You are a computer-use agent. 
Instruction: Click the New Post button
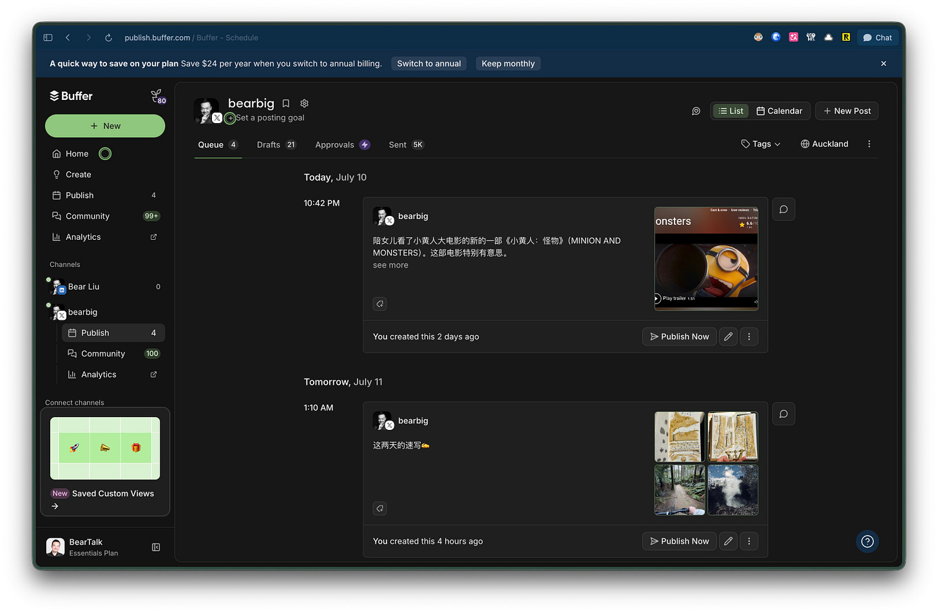(x=847, y=111)
